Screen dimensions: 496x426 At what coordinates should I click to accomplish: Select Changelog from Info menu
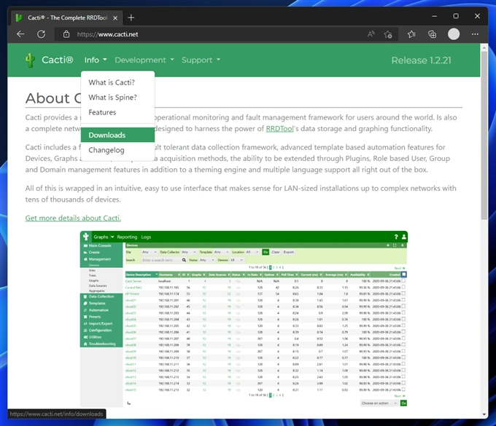pyautogui.click(x=117, y=150)
